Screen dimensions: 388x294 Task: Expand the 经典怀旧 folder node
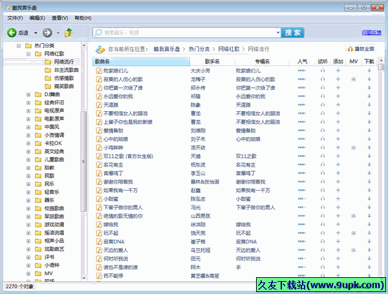point(28,103)
